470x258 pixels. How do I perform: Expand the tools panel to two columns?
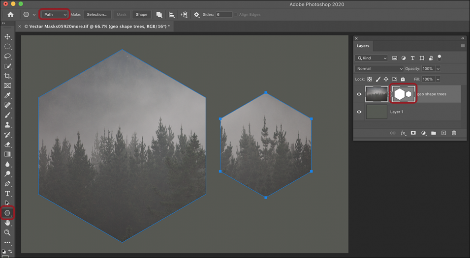pos(3,23)
